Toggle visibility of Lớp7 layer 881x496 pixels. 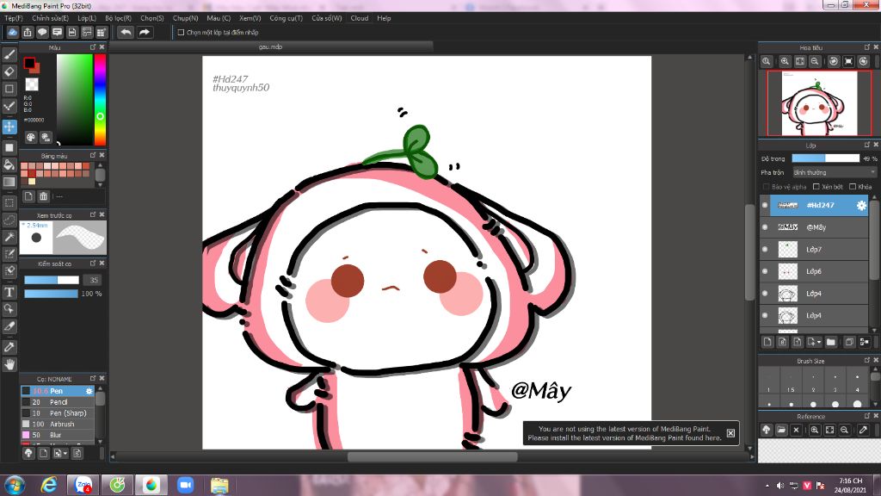(765, 249)
